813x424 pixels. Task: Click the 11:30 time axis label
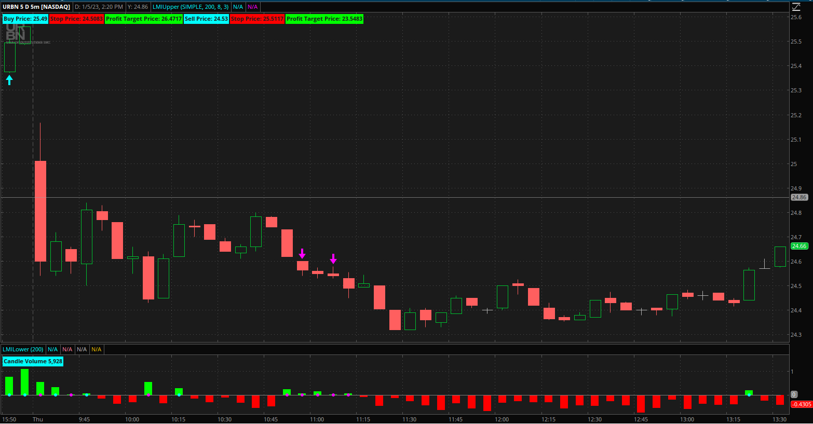[410, 419]
